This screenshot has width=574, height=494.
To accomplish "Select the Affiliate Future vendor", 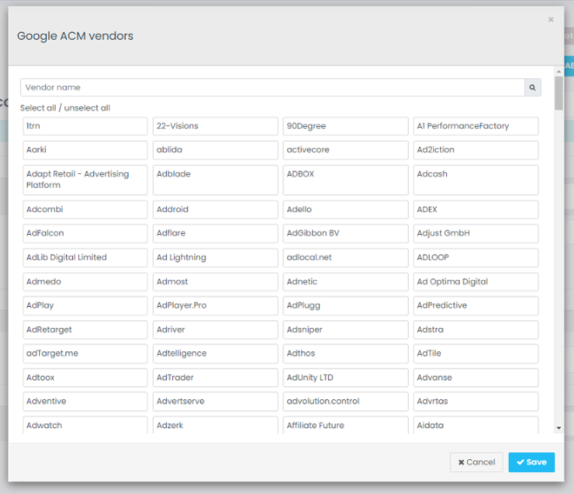I will (345, 425).
